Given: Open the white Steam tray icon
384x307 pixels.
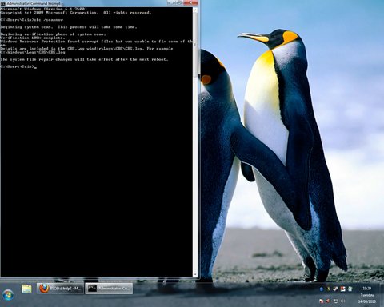Looking at the screenshot, I should [x=336, y=289].
